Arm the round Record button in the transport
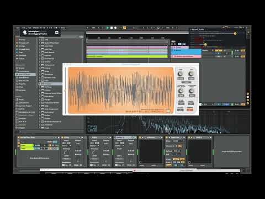Screen dimensions: 265x199 (x=115, y=28)
